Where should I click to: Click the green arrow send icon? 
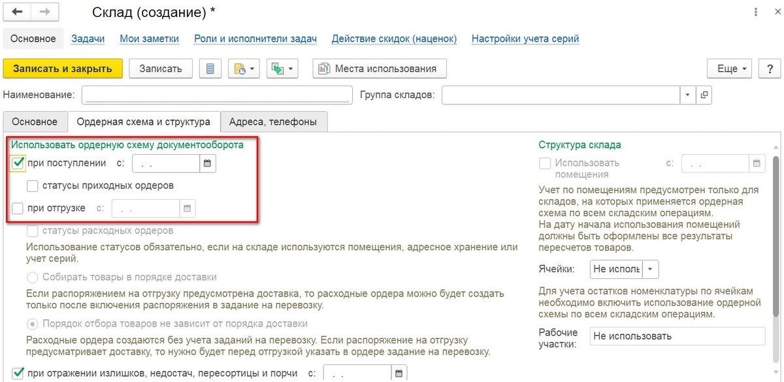(277, 69)
